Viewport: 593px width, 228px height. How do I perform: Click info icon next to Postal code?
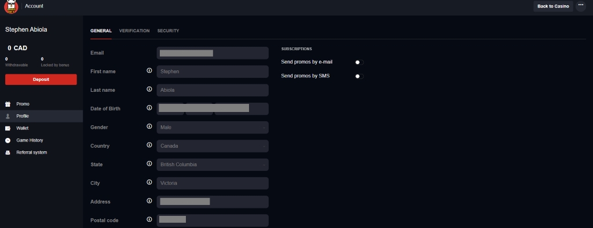click(x=149, y=219)
